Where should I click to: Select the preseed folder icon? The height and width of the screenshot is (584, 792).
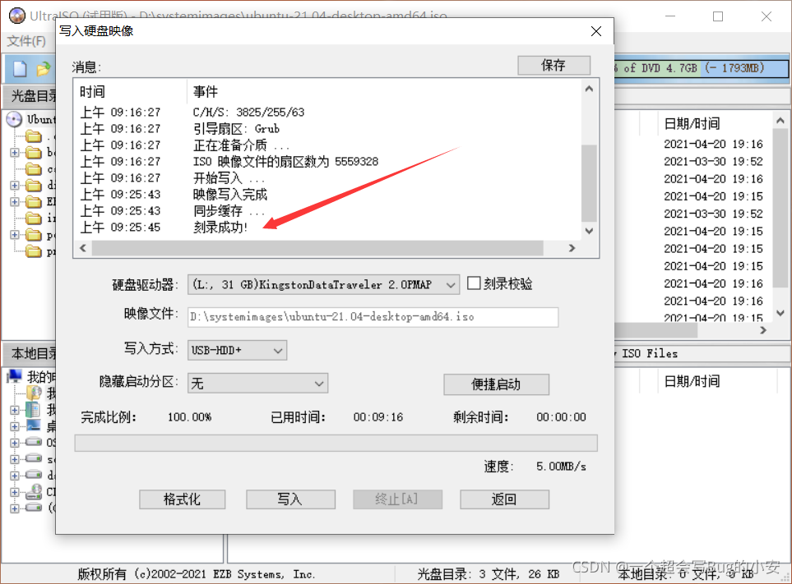click(34, 251)
